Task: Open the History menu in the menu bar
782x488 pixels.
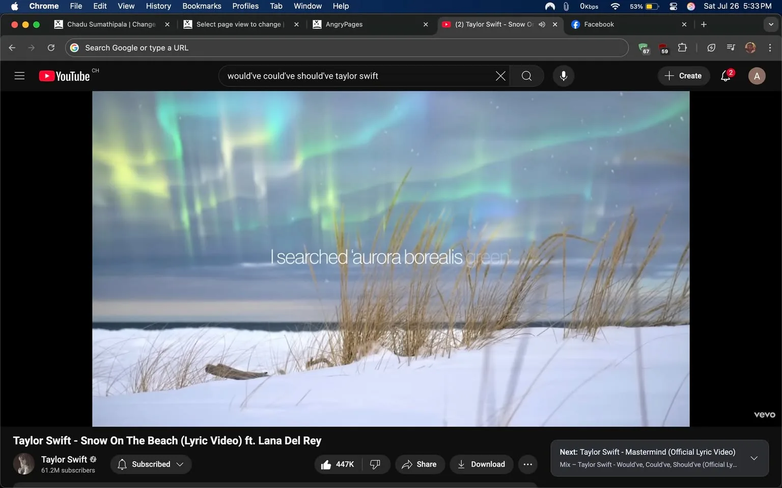Action: [x=158, y=6]
